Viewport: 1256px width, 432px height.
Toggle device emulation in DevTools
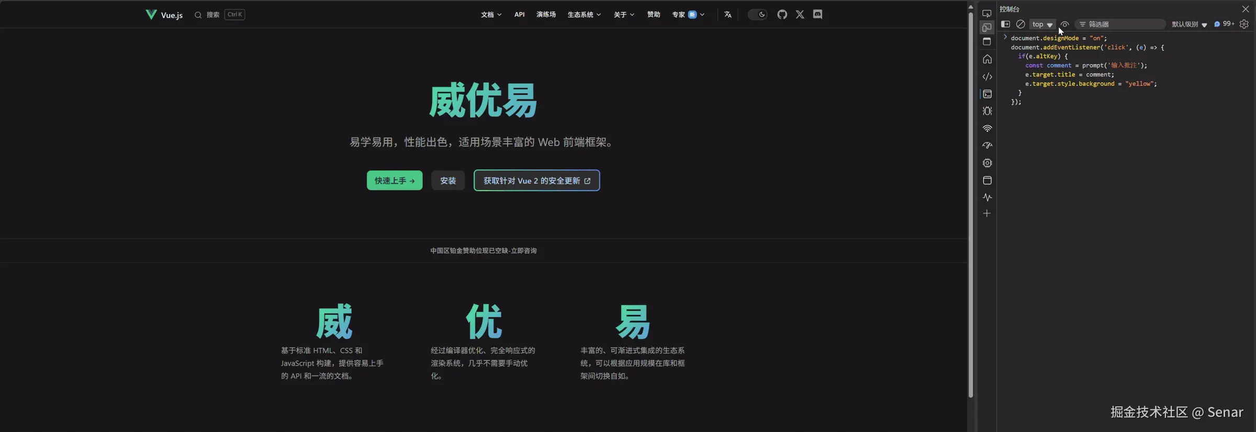(986, 28)
